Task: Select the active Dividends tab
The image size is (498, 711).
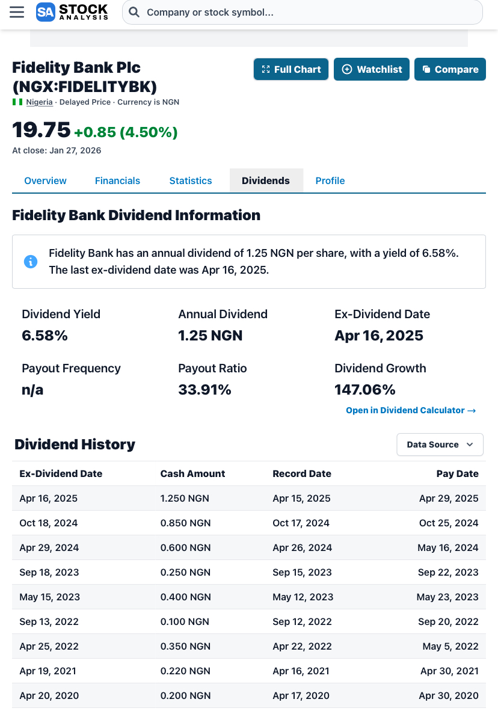Action: [x=266, y=180]
